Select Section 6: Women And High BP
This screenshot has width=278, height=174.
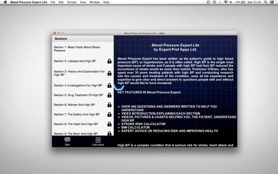pyautogui.click(x=83, y=105)
